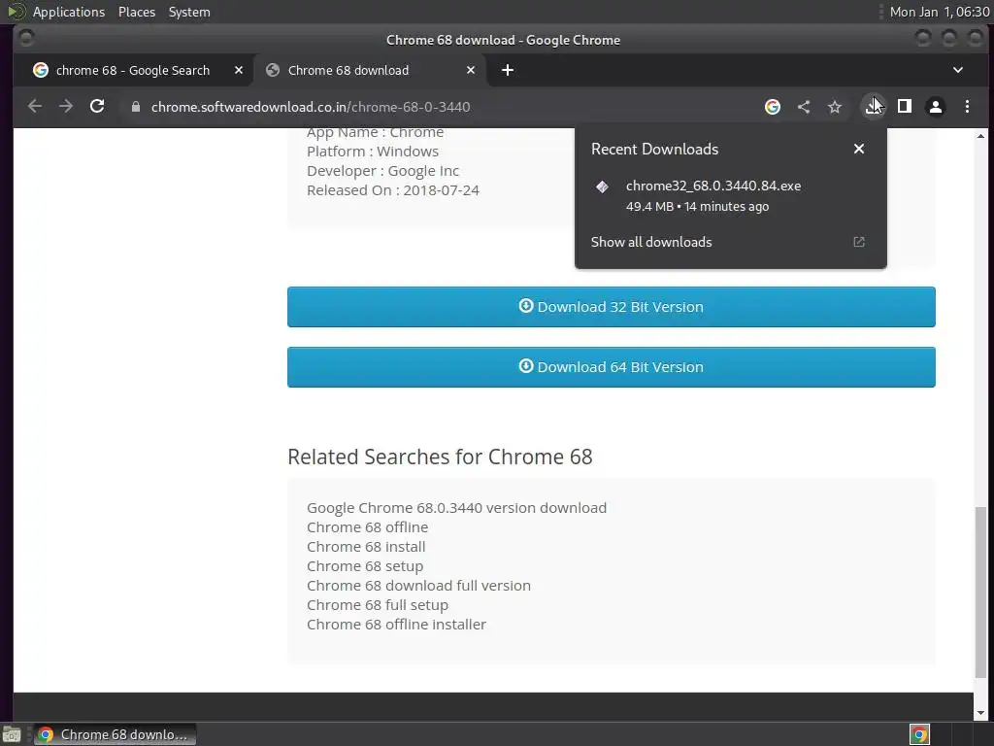The width and height of the screenshot is (994, 746).
Task: Click 'Chrome 68 setup' text
Action: (365, 566)
